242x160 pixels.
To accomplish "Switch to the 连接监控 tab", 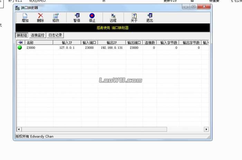I will pyautogui.click(x=38, y=35).
